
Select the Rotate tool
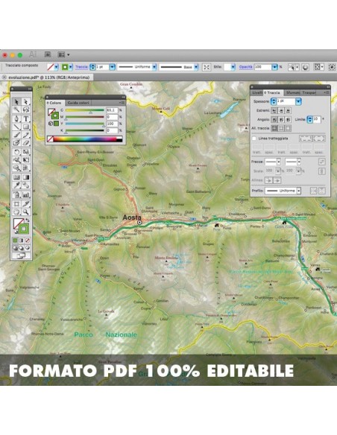tap(16, 152)
